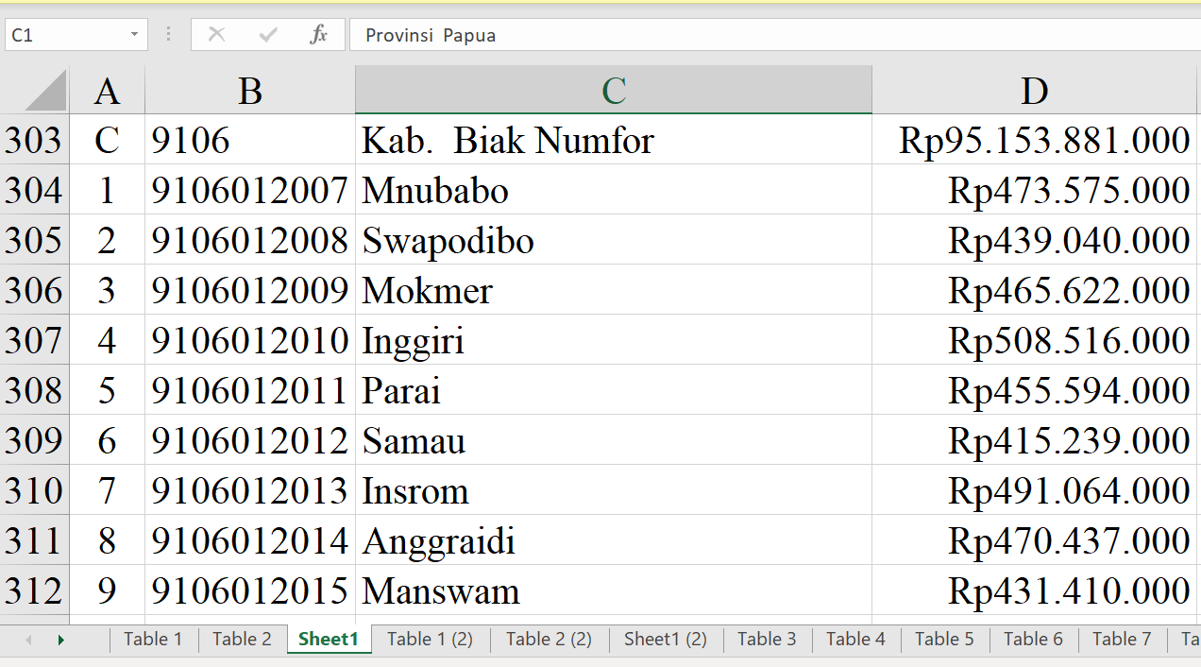Select column B header
1201x667 pixels.
[249, 92]
